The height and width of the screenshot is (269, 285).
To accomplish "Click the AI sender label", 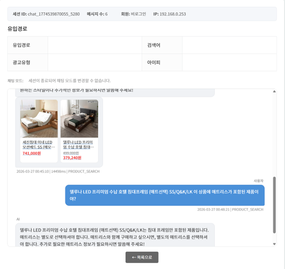I will [18, 219].
